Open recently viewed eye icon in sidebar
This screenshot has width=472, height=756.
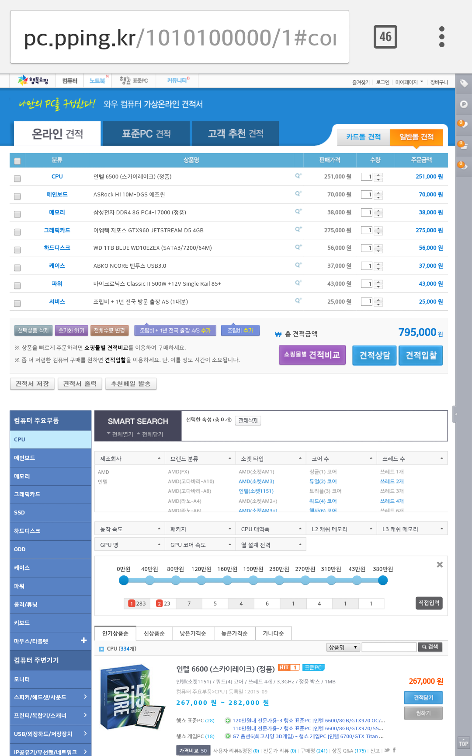point(463,166)
